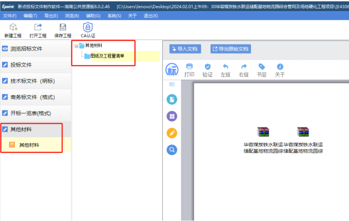
Task: Open the 系统(S) menu
Action: point(114,16)
